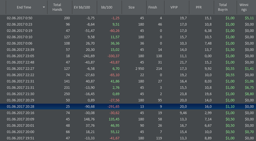Click the $1,50 buy-in cell
256x141 pixels.
230,50
